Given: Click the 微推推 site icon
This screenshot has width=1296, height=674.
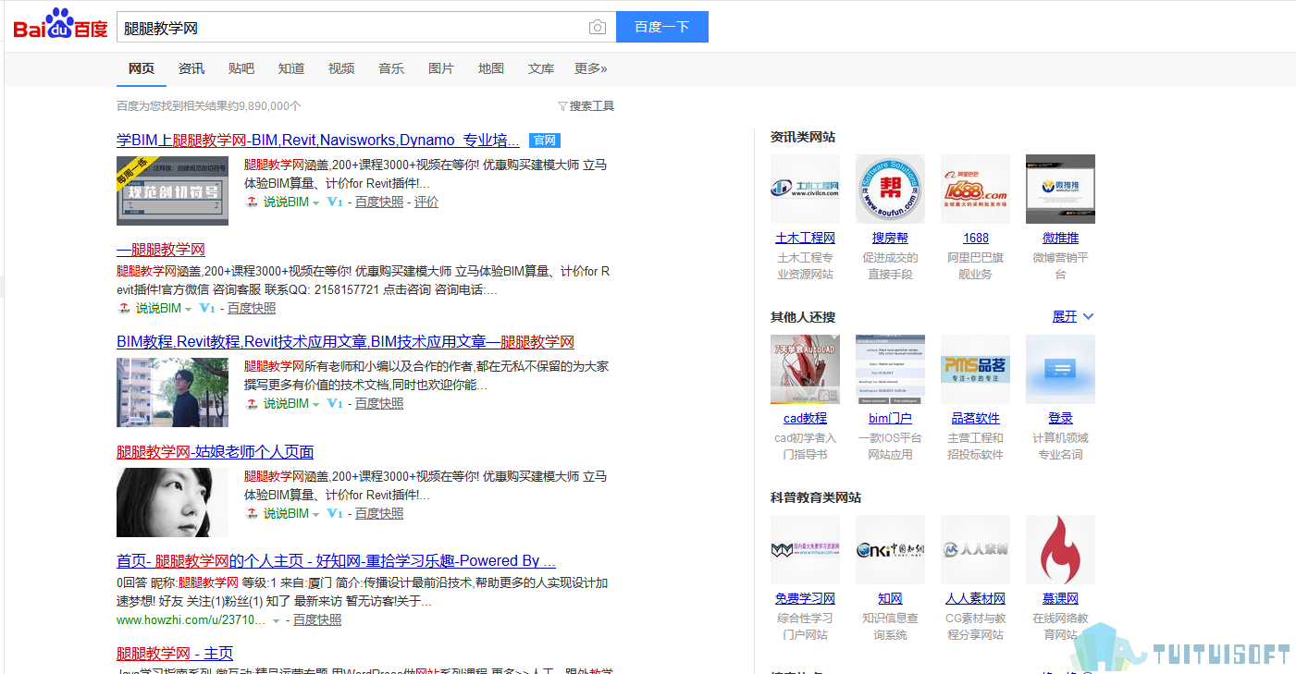Looking at the screenshot, I should pos(1060,189).
